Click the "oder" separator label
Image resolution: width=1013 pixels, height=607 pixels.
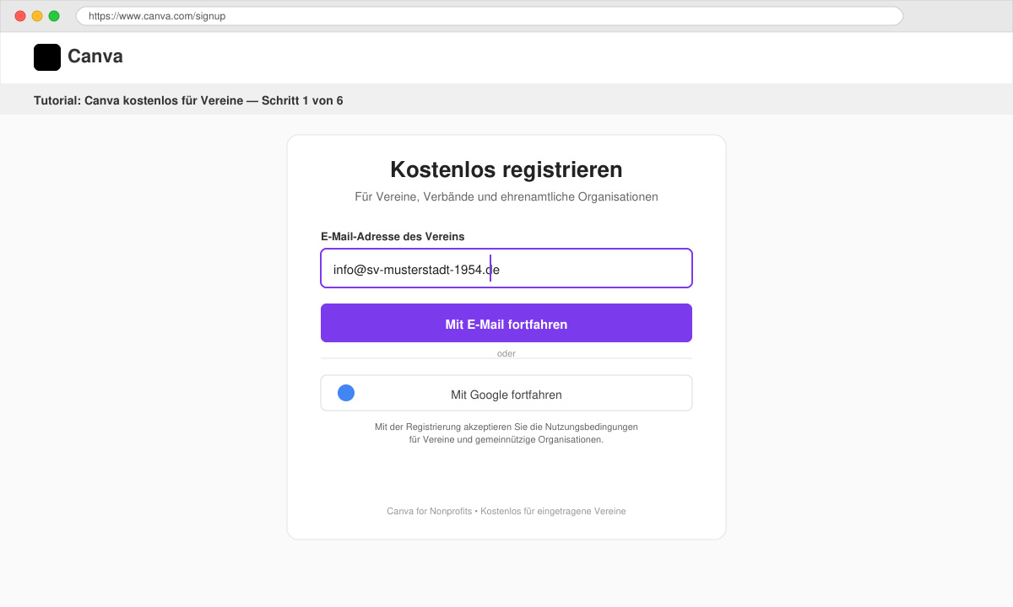(x=506, y=353)
